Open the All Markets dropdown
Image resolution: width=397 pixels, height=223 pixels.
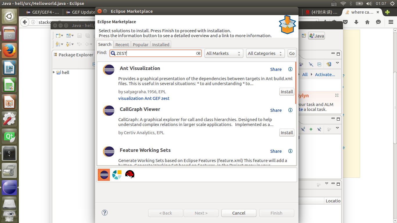coord(224,53)
